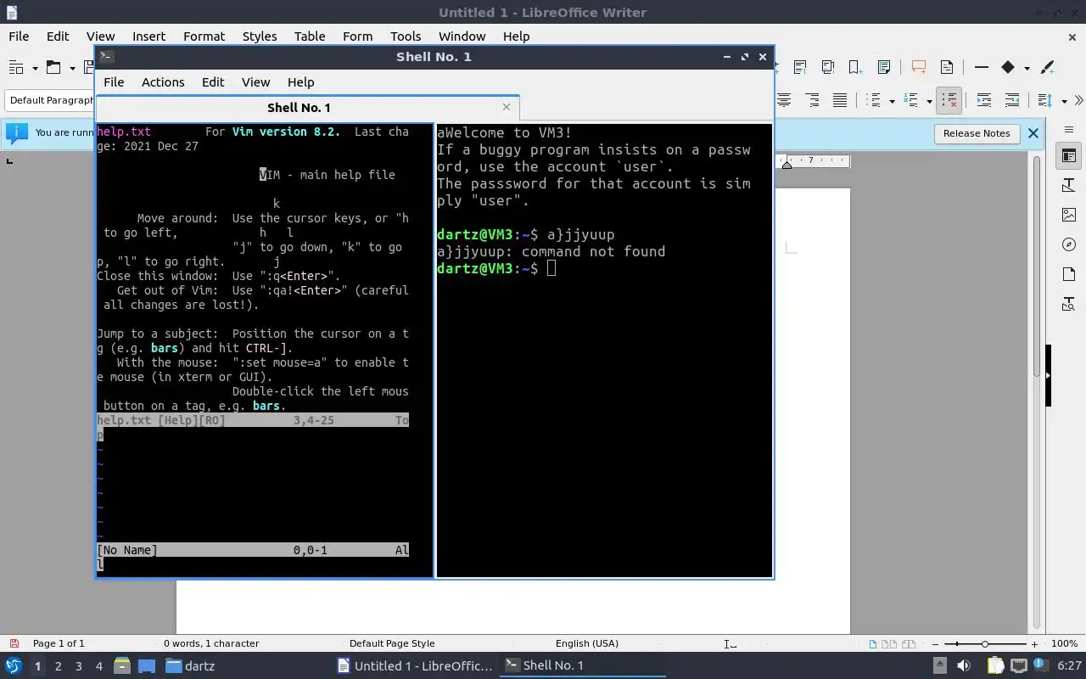Click 100% zoom level in status bar

(x=1064, y=643)
